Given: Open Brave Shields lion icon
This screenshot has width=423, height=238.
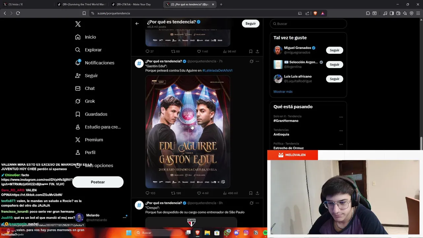Looking at the screenshot, I should click(x=315, y=13).
